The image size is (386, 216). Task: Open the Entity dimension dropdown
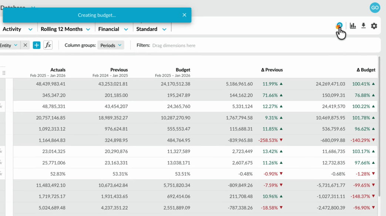9,45
